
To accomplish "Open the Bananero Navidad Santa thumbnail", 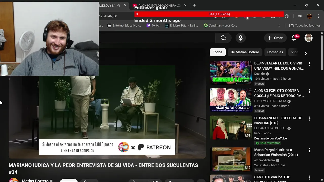I will (x=231, y=127).
